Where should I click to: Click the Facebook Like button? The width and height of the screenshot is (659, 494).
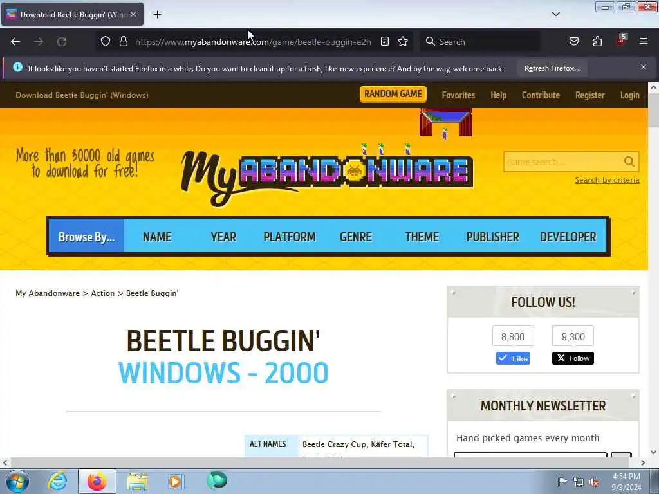pos(513,358)
